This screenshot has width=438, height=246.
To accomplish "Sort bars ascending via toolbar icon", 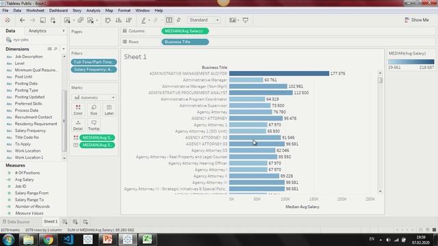I will click(118, 20).
